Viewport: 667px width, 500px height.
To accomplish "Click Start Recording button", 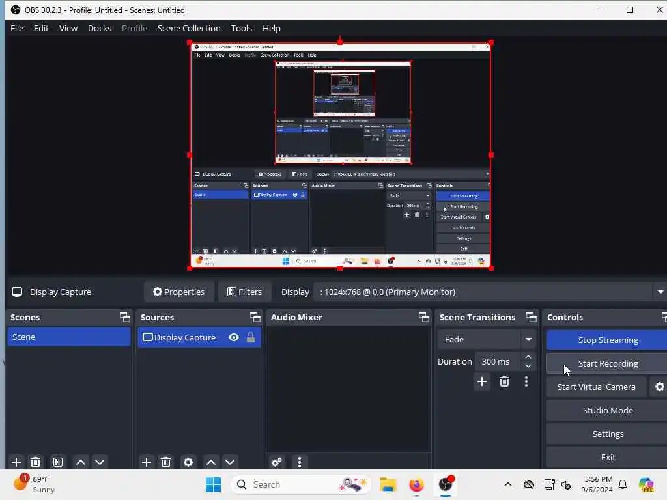I will tap(608, 363).
